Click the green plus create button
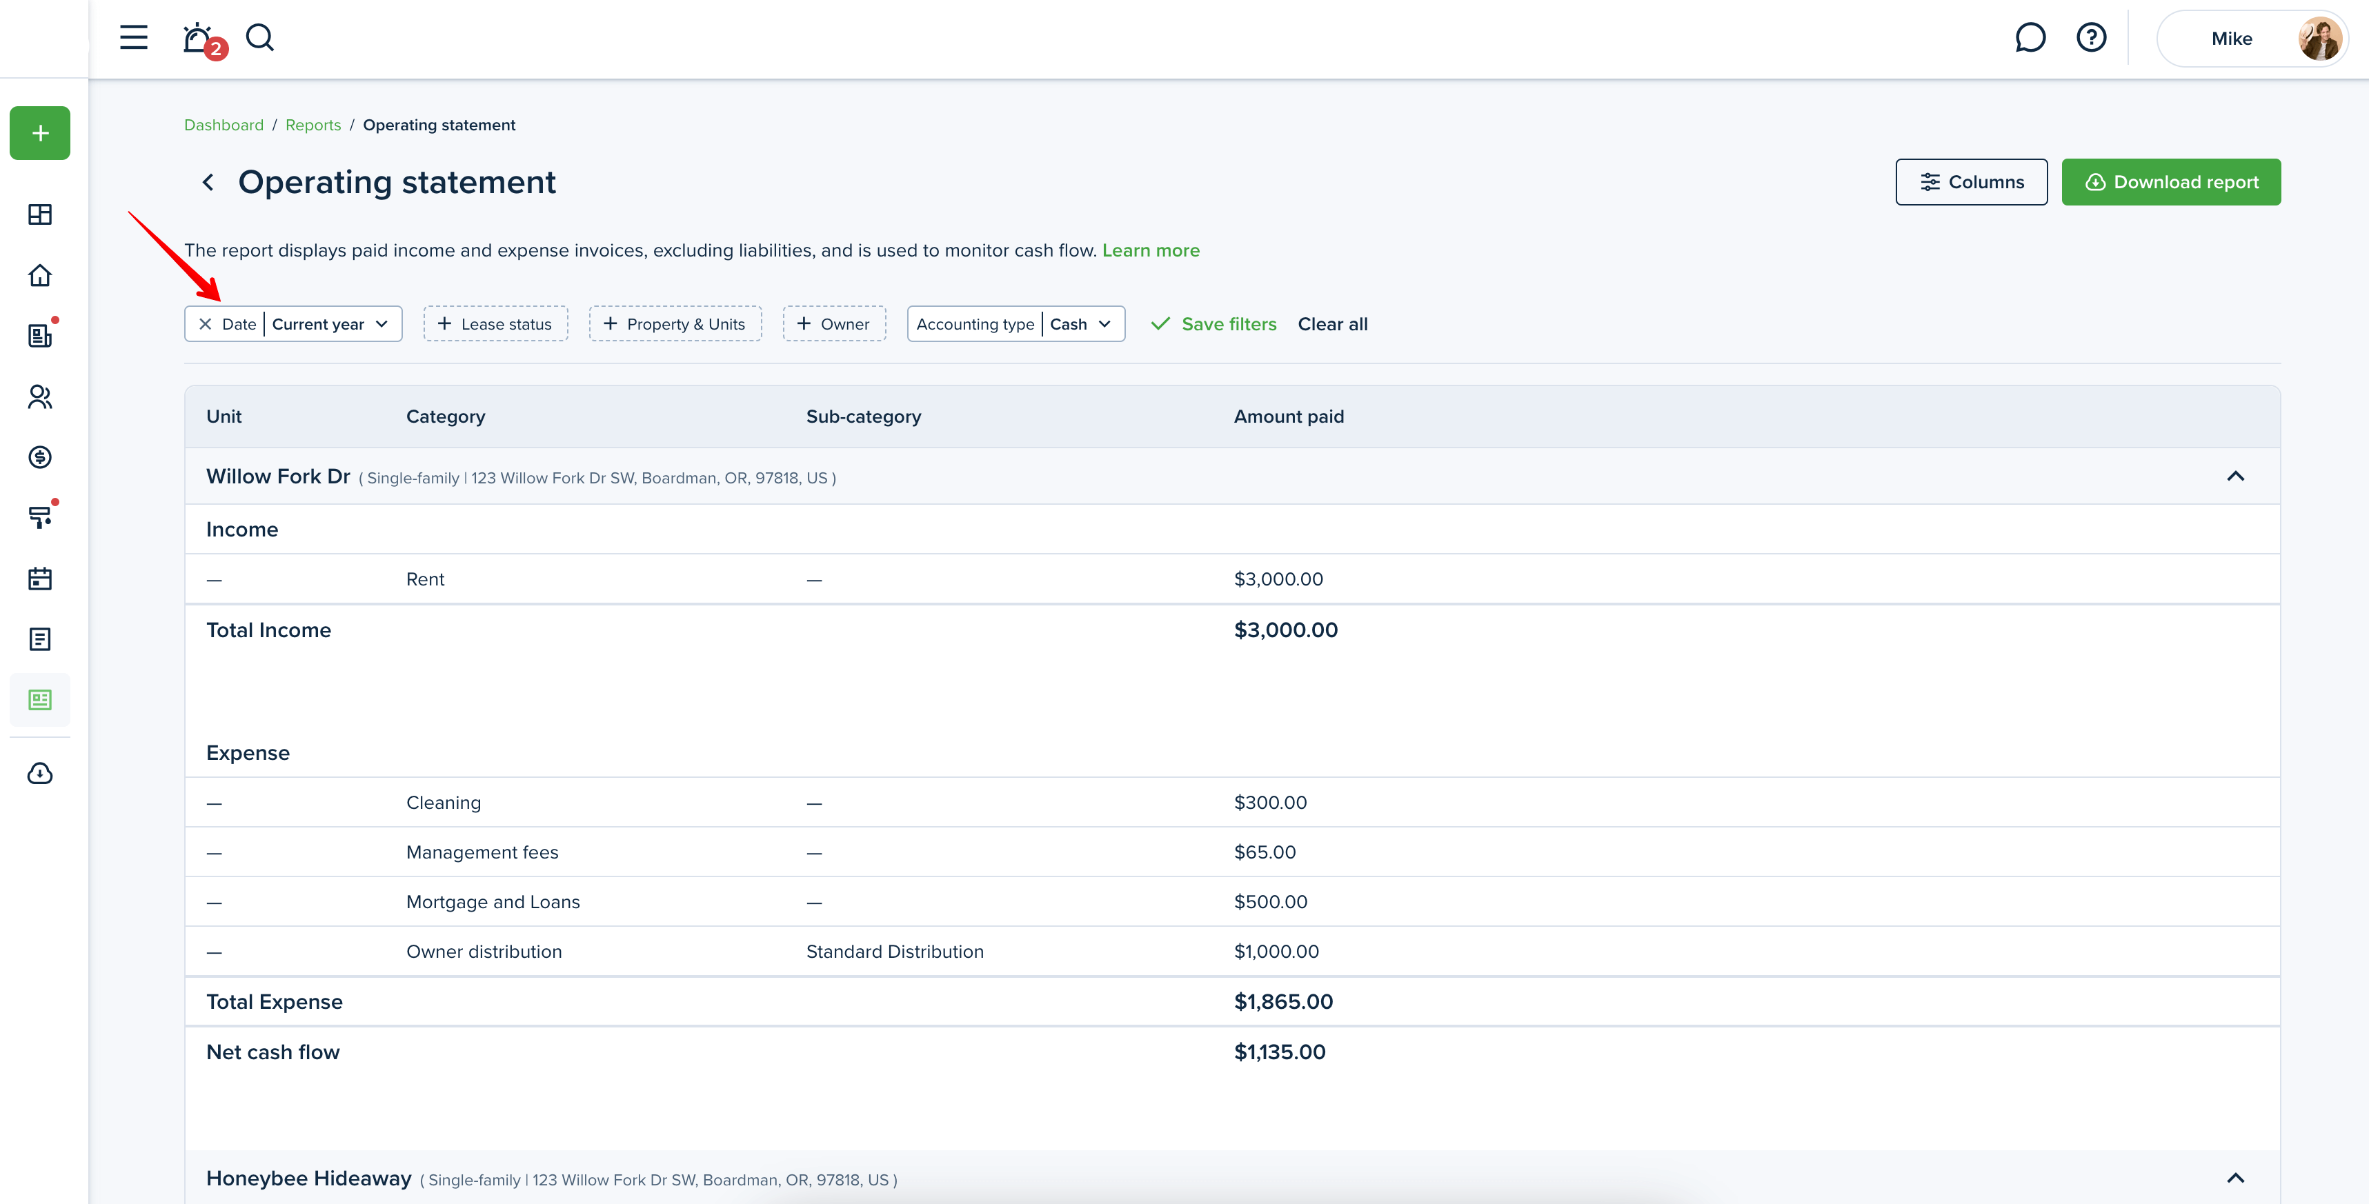The width and height of the screenshot is (2369, 1204). (x=41, y=133)
